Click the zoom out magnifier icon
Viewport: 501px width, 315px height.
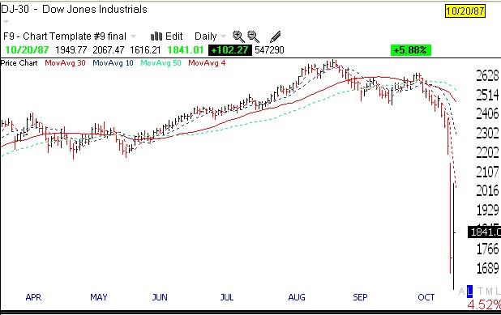click(x=254, y=36)
